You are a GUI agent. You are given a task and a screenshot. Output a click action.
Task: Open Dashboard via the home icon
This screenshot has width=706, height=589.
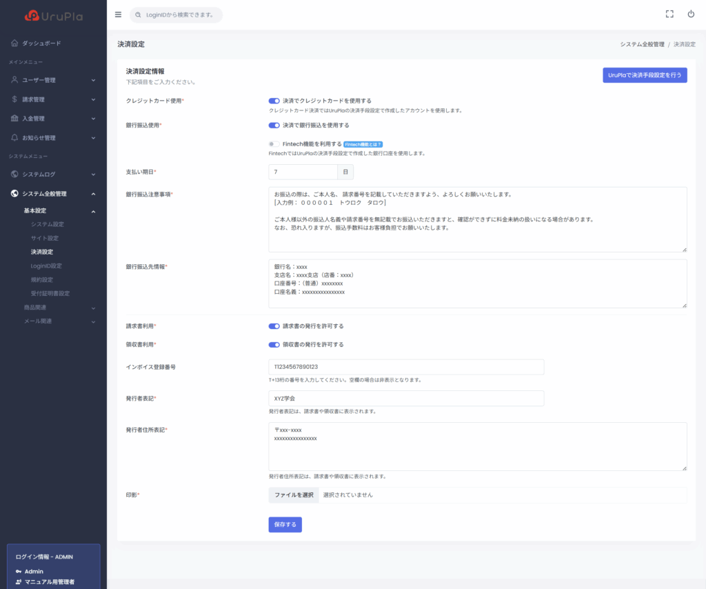14,43
